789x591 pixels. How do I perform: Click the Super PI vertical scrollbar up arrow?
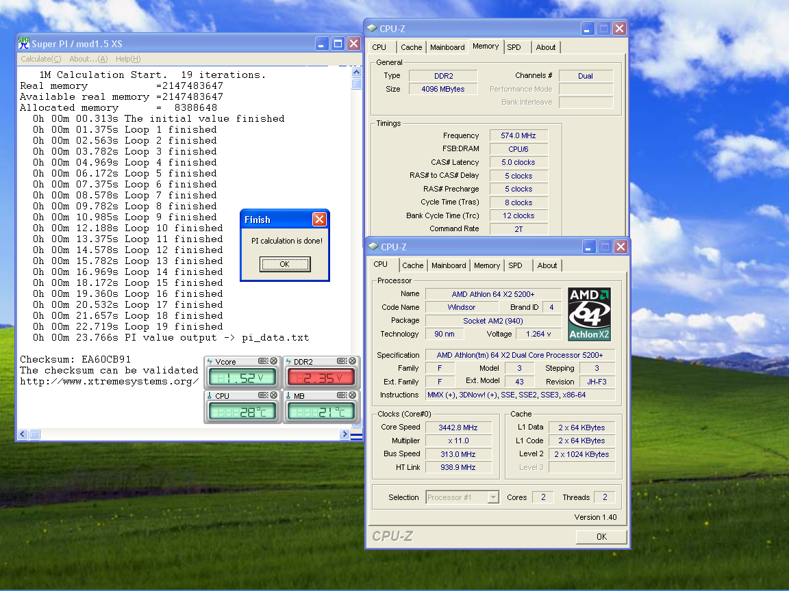coord(356,72)
